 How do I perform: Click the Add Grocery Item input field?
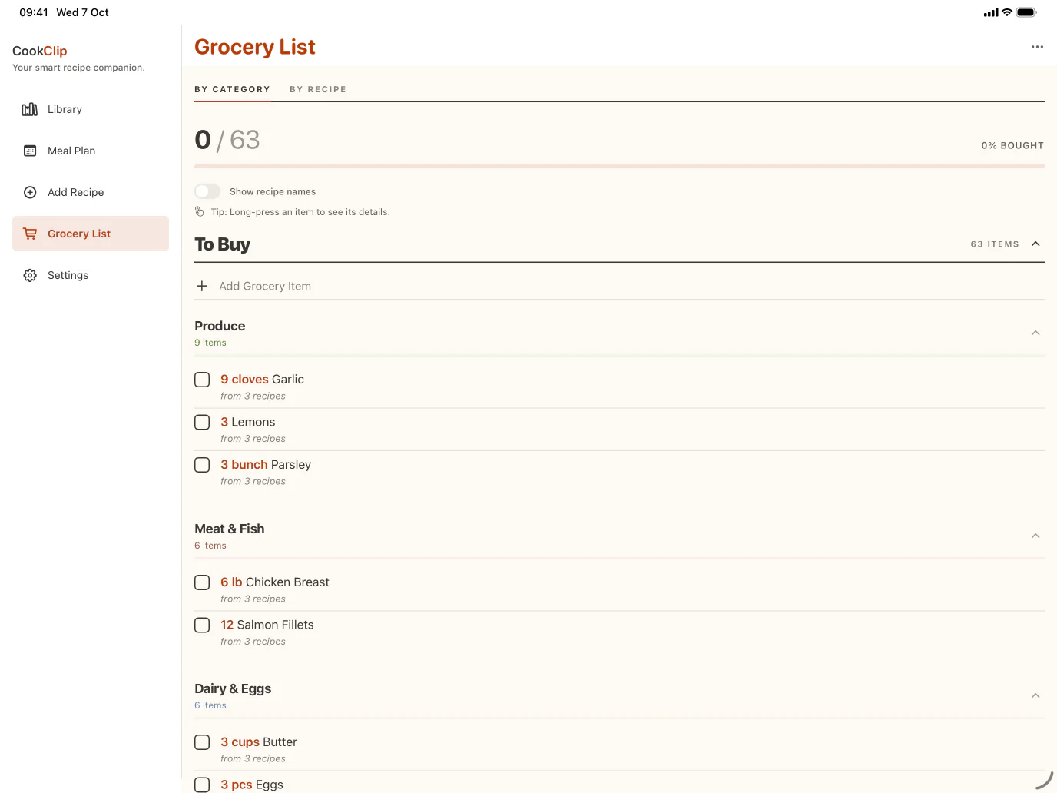point(619,286)
